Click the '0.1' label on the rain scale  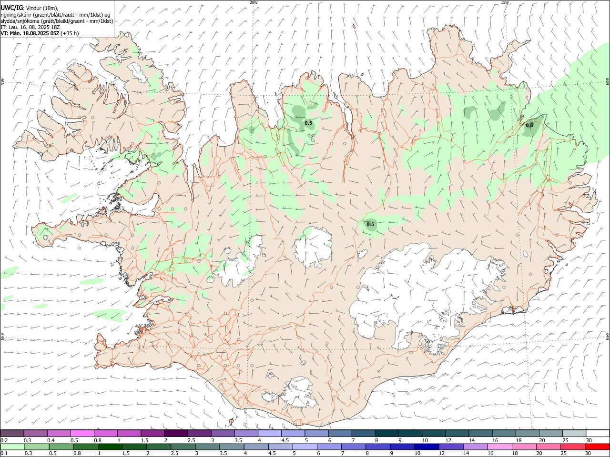coord(4,454)
